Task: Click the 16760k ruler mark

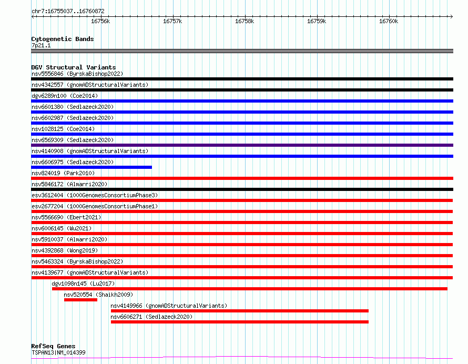Action: [389, 21]
